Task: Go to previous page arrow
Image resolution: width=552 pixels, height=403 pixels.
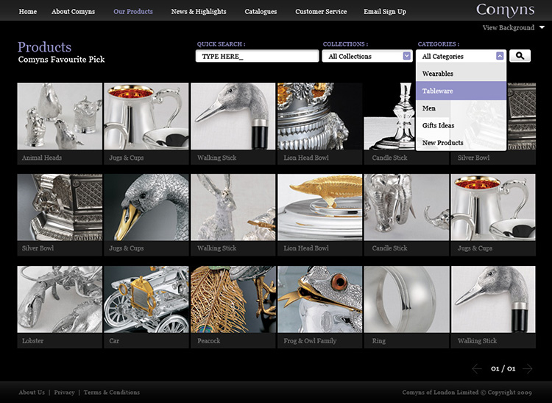Action: tap(477, 368)
